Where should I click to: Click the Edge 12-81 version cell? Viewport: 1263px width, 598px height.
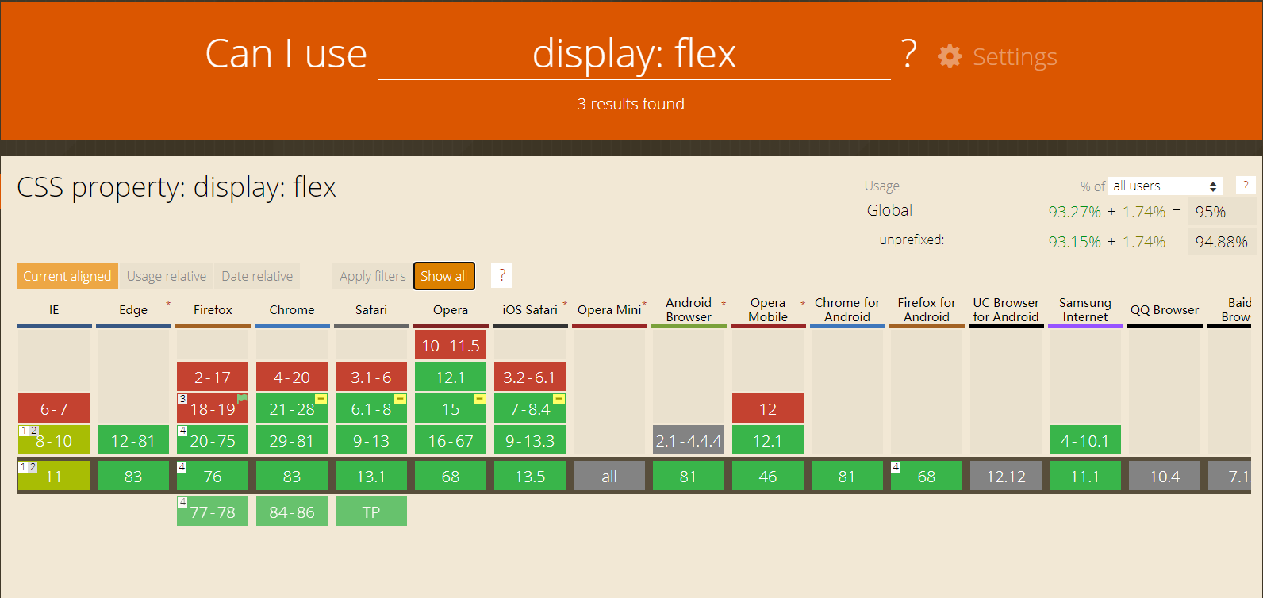(x=133, y=440)
